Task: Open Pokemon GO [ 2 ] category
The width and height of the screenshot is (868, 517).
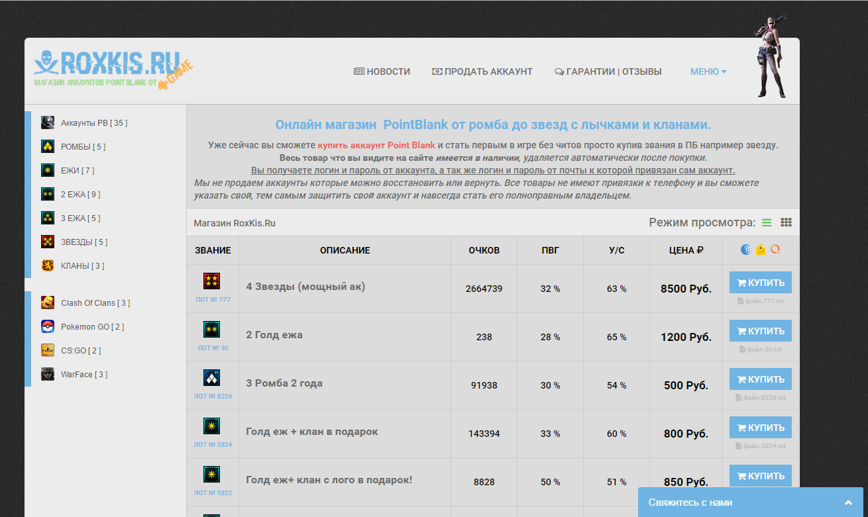Action: point(93,326)
